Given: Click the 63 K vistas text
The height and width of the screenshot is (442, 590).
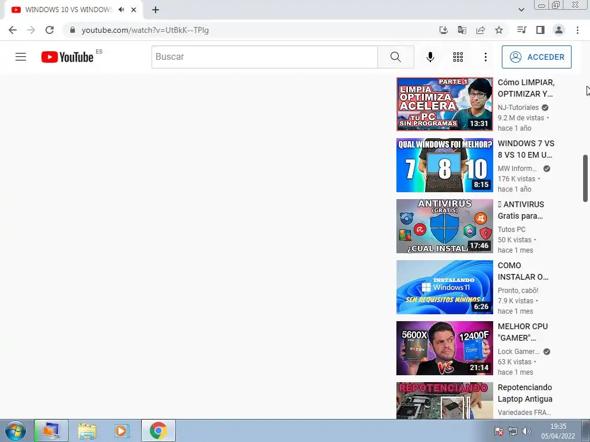Looking at the screenshot, I should (x=515, y=362).
